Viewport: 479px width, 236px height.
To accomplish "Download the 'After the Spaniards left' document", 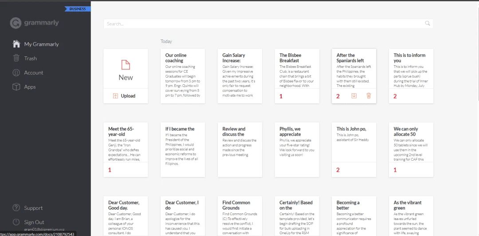I will (x=354, y=96).
